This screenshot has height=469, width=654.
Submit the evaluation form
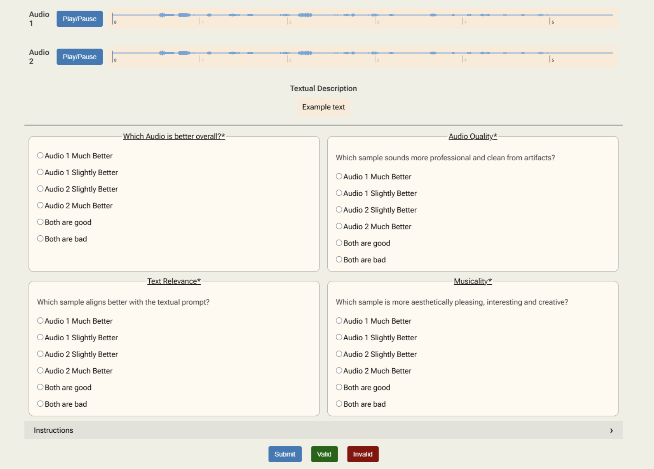tap(285, 454)
